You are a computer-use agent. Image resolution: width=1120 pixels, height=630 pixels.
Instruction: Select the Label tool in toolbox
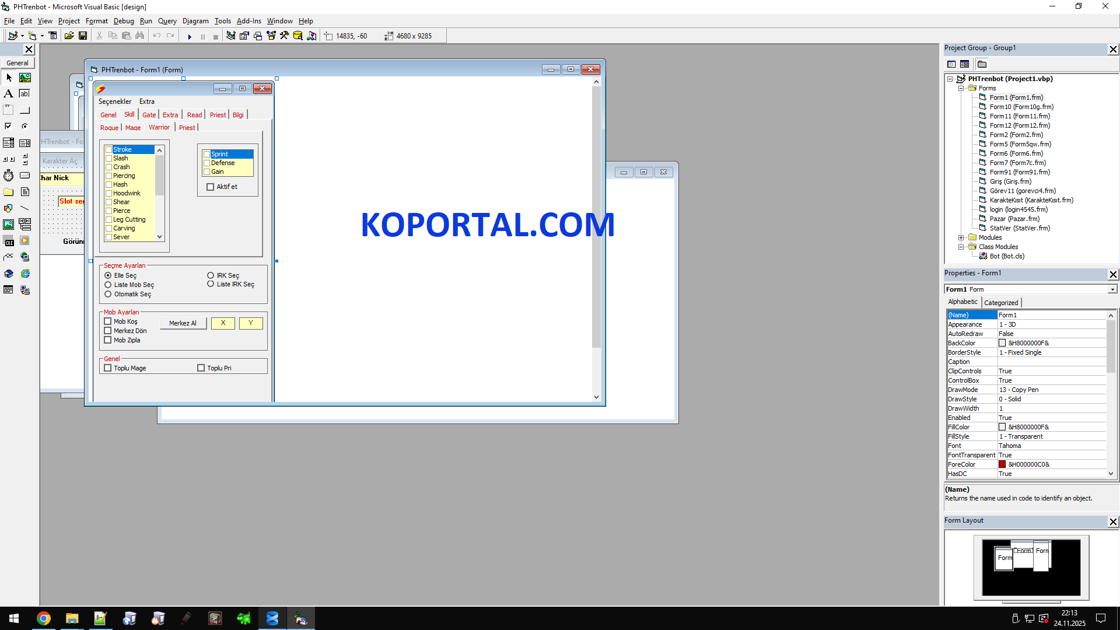pyautogui.click(x=9, y=93)
